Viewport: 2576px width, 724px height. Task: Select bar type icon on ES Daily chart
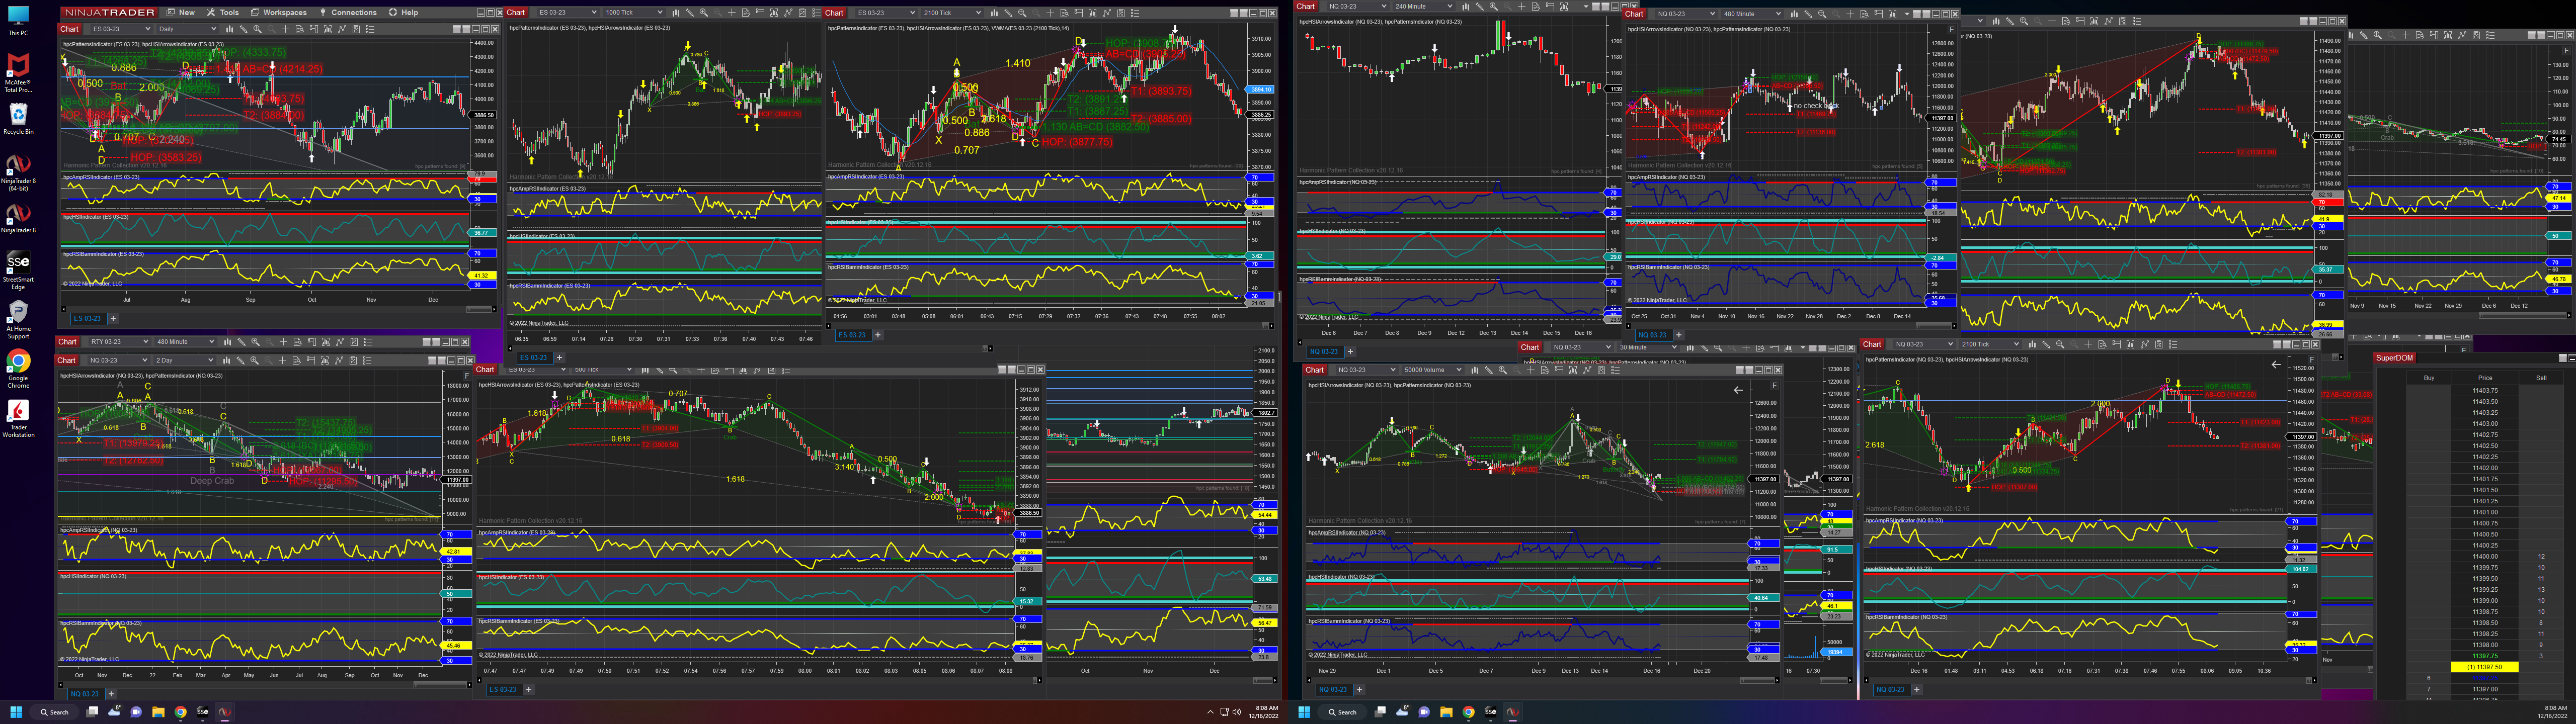pos(230,29)
